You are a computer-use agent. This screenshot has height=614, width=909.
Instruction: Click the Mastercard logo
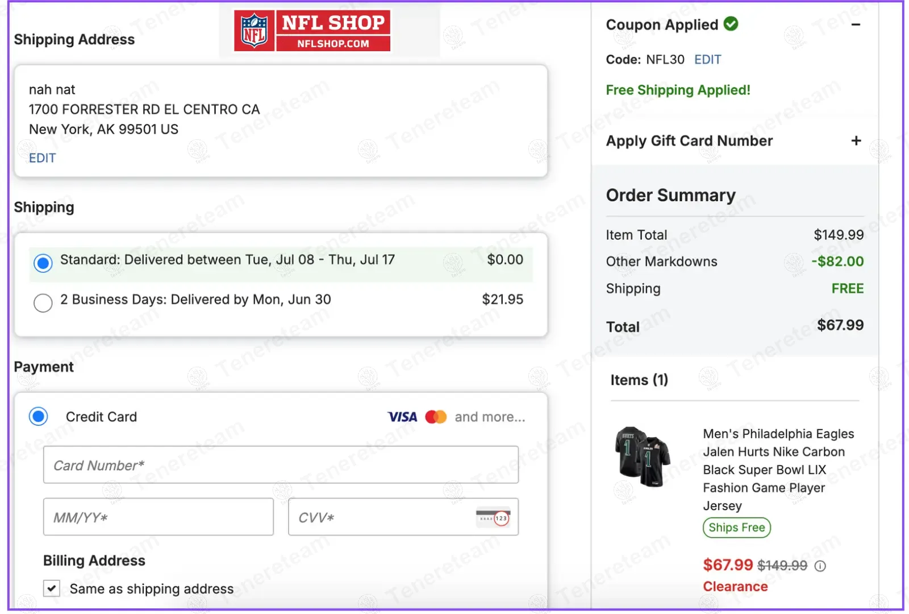pyautogui.click(x=436, y=417)
